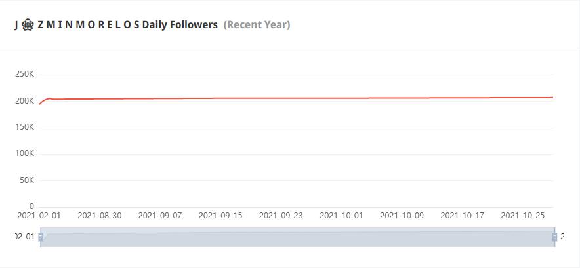This screenshot has width=580, height=268.
Task: Click the 200K y-axis label
Action: pyautogui.click(x=24, y=101)
